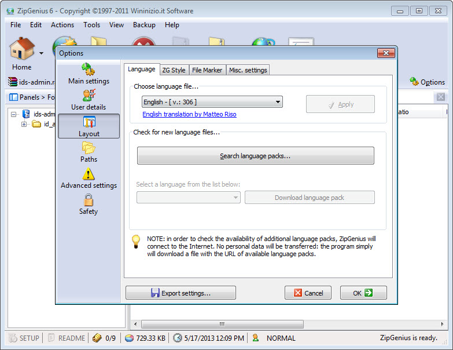Viewport: 453px width, 350px height.
Task: Click the SETUP status bar item
Action: coord(24,338)
